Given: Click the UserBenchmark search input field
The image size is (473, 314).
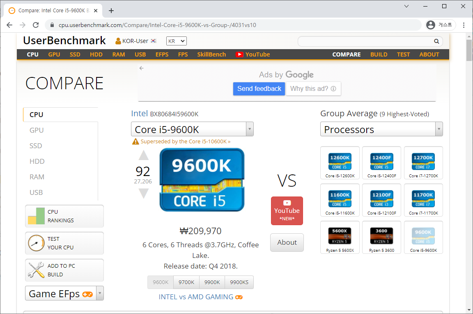Looking at the screenshot, I should 365,41.
